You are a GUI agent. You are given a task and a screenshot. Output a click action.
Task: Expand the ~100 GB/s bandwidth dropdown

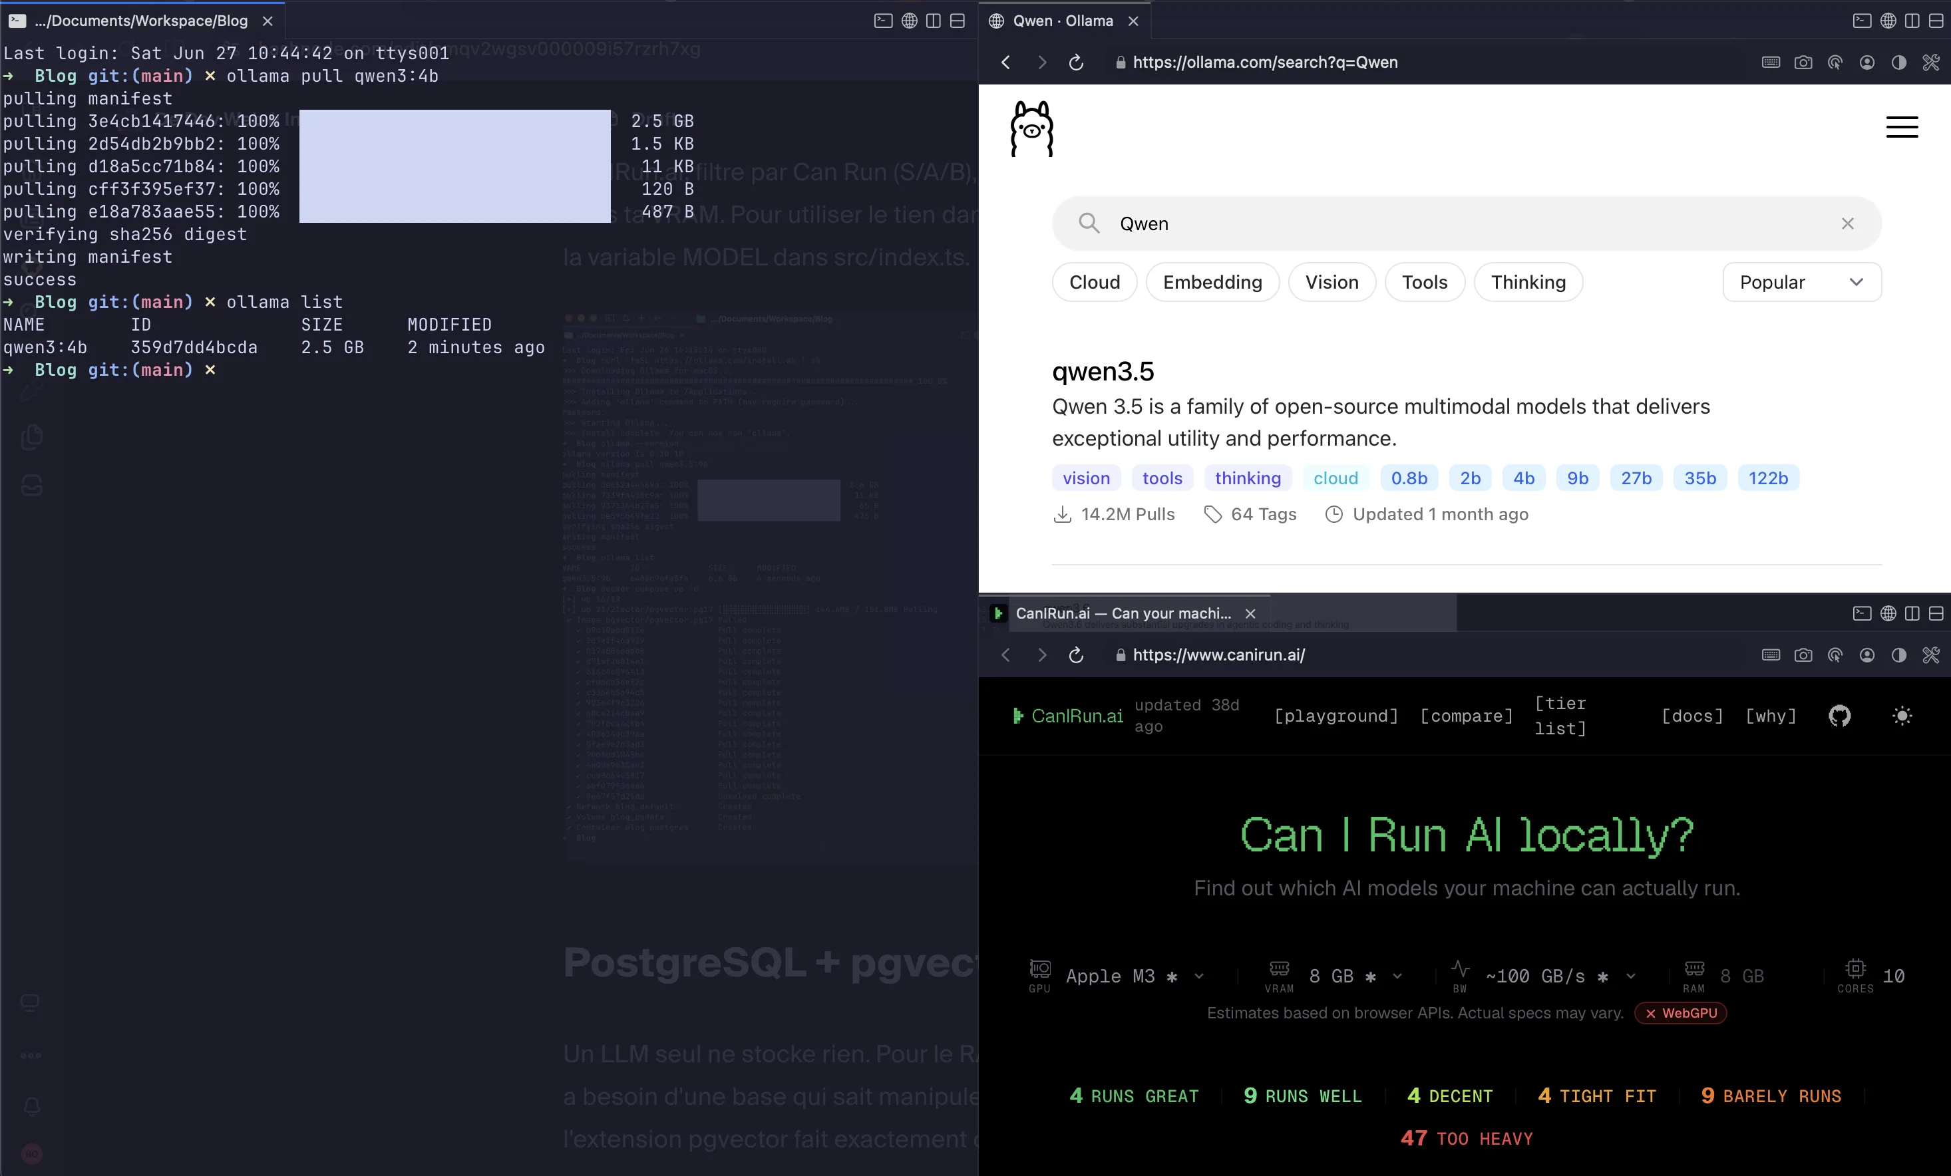[x=1560, y=976]
